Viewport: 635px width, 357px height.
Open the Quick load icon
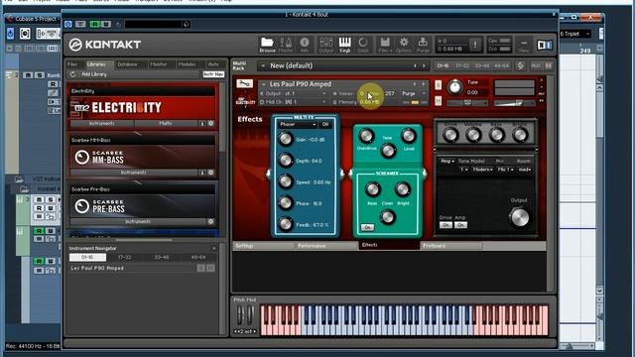pyautogui.click(x=363, y=45)
